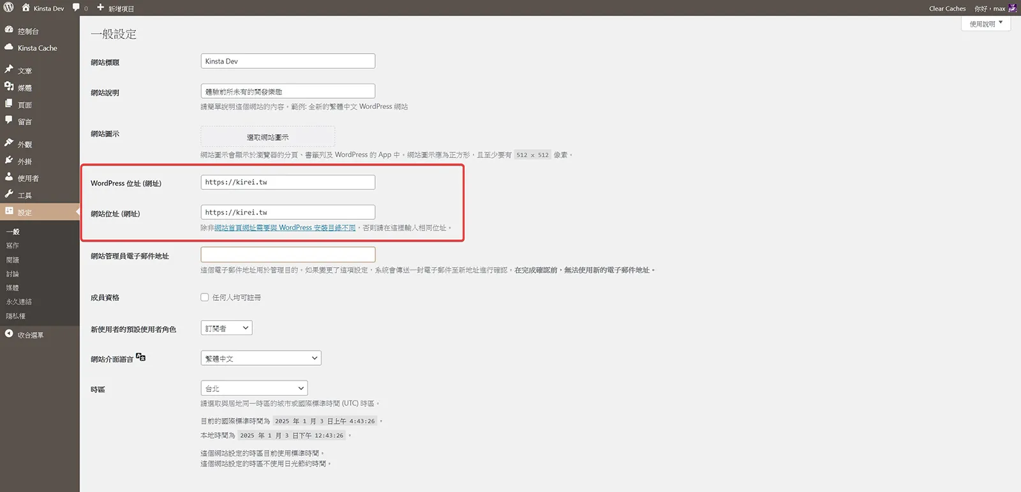The image size is (1021, 492).
Task: Open the 閱讀 settings submenu item
Action: click(x=13, y=260)
